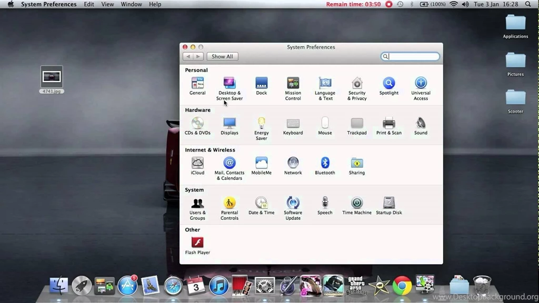This screenshot has width=539, height=303.
Task: Click the Bluetooth menu bar icon
Action: click(x=412, y=4)
